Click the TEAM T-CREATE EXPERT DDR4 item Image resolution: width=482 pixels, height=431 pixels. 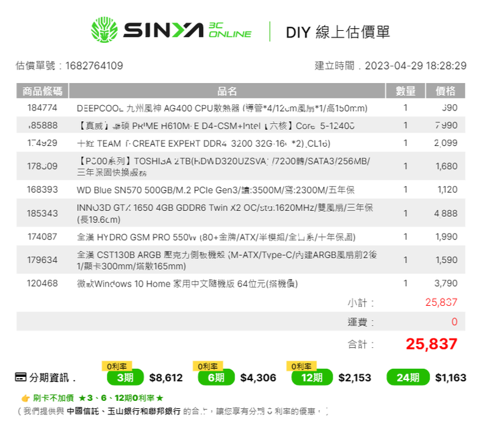point(204,144)
